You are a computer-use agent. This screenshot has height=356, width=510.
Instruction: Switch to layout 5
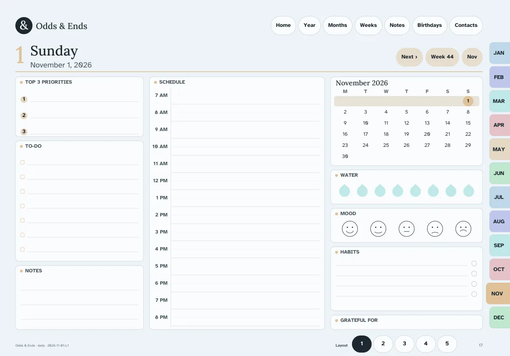[x=447, y=344]
